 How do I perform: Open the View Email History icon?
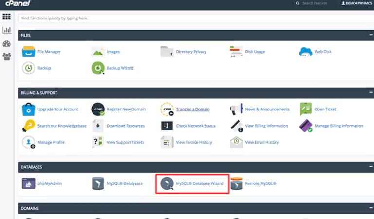click(x=236, y=142)
